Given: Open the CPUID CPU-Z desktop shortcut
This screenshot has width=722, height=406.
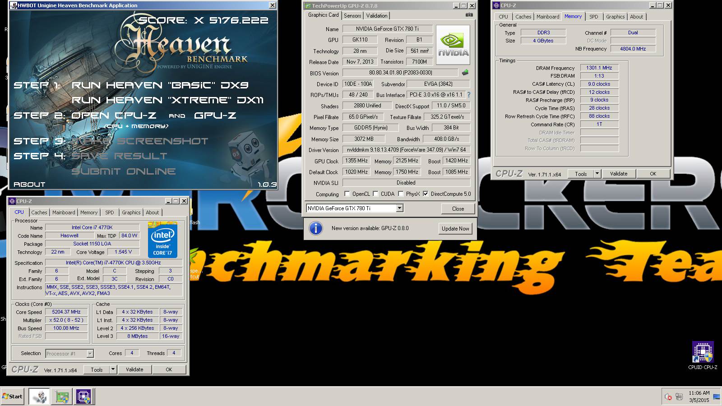Looking at the screenshot, I should (703, 355).
